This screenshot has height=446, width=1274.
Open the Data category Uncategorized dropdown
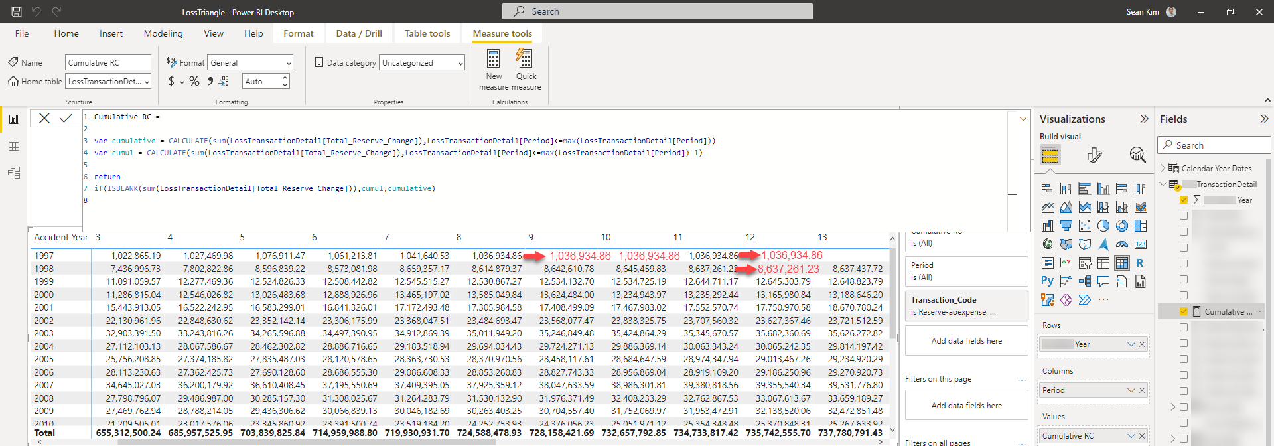click(x=422, y=63)
